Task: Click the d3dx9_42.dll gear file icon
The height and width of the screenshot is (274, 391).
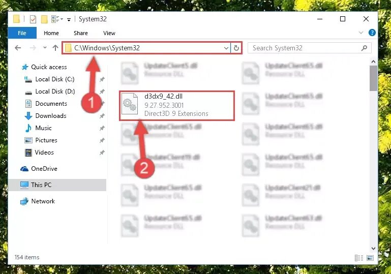Action: 130,104
